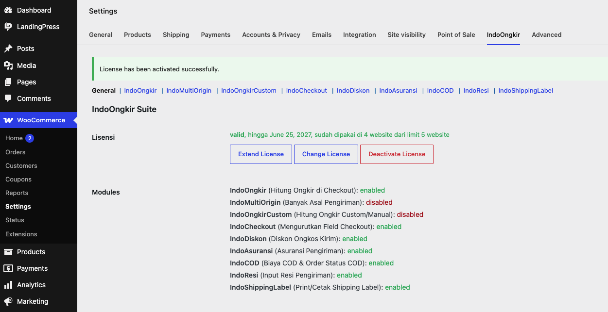608x312 pixels.
Task: Click the Analytics bar chart icon
Action: tap(8, 285)
